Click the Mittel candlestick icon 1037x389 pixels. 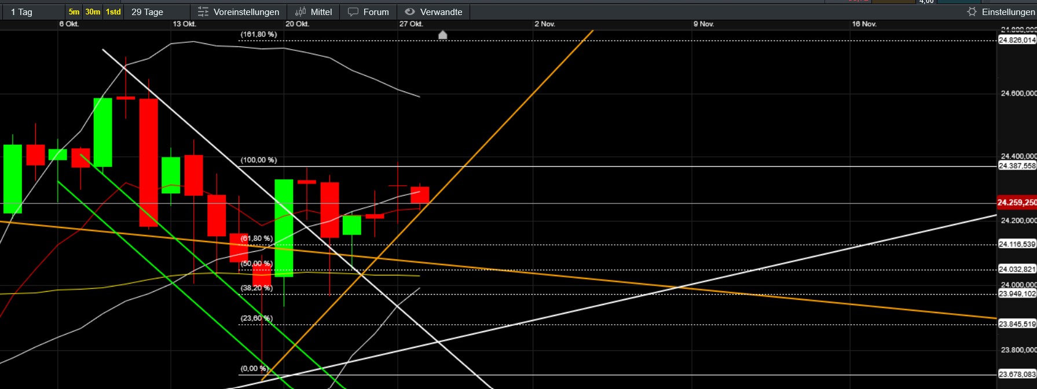tap(301, 12)
